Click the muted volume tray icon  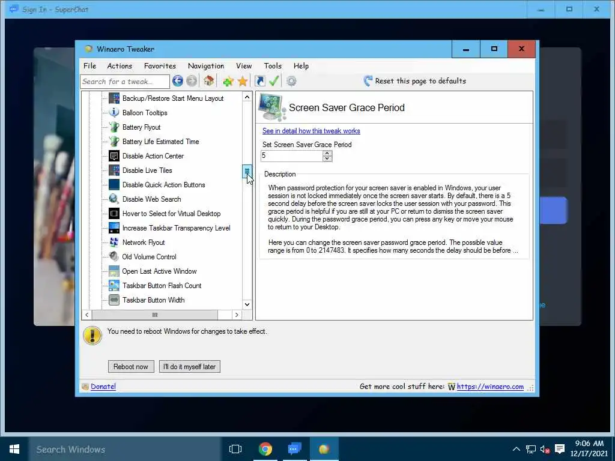coord(545,449)
